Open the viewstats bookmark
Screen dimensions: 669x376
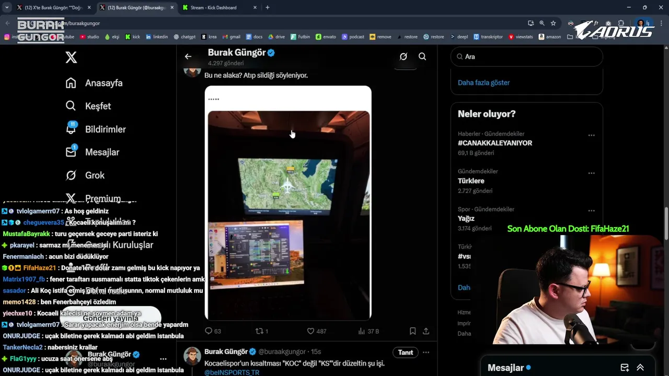click(x=521, y=37)
